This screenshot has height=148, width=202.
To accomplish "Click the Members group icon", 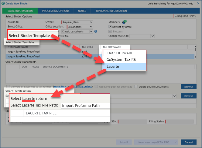I will pyautogui.click(x=124, y=22).
